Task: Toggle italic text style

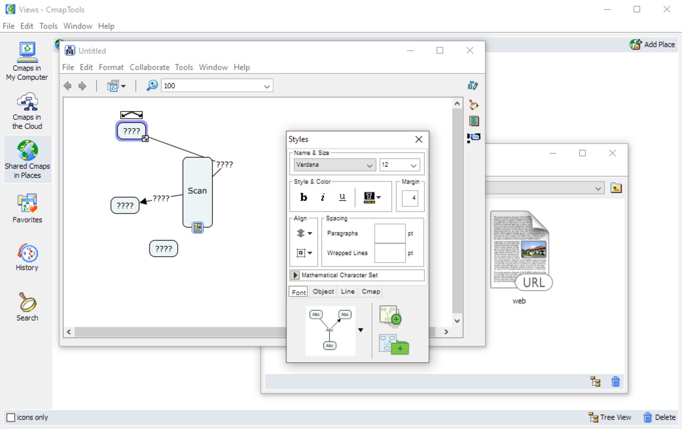Action: tap(322, 197)
